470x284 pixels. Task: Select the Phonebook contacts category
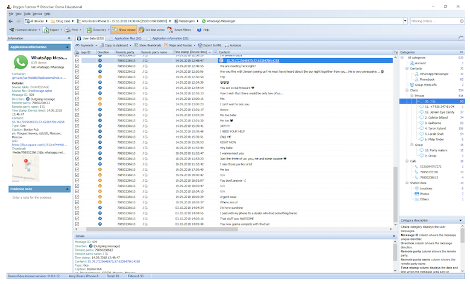pos(427,79)
